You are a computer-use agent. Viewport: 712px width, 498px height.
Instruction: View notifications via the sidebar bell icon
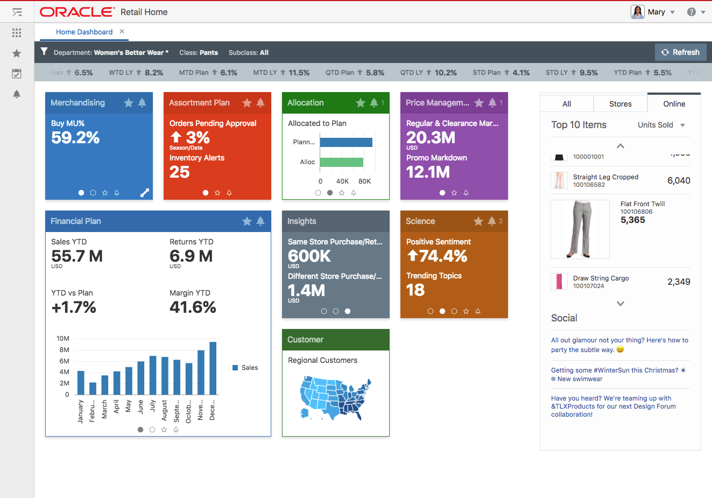(x=16, y=94)
